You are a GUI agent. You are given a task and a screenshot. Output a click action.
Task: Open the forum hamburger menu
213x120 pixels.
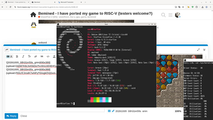coord(170,15)
